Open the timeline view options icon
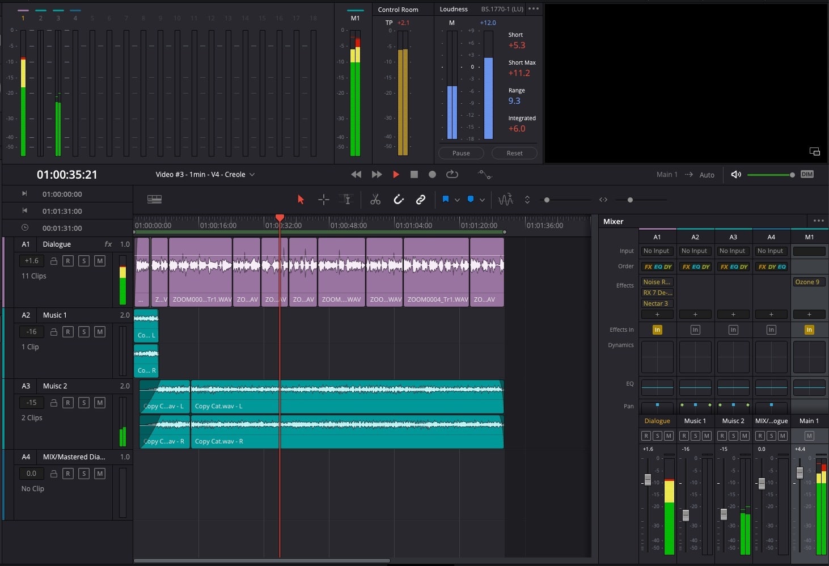The width and height of the screenshot is (829, 566). [154, 199]
